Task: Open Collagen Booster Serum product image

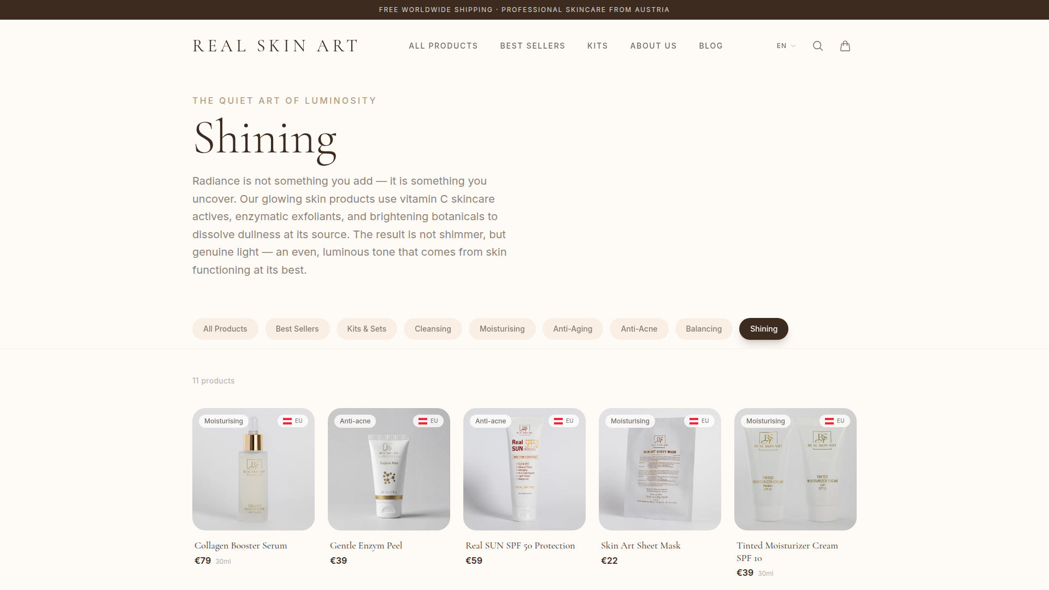Action: 254,469
